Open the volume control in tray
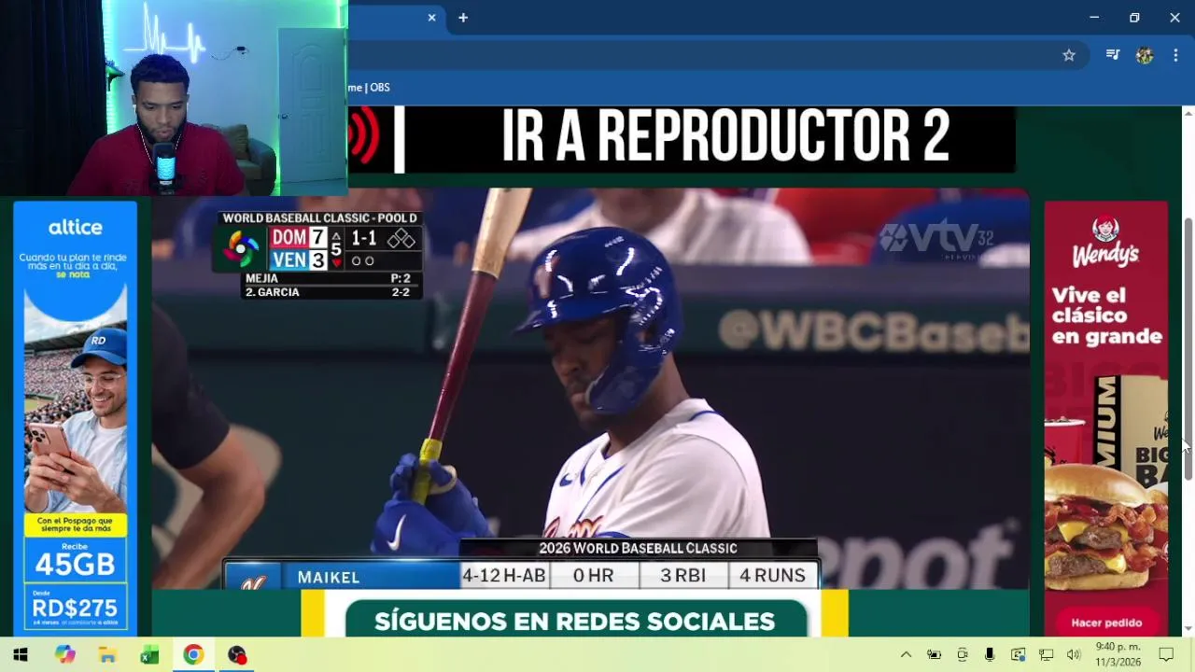1195x672 pixels. 1074,654
